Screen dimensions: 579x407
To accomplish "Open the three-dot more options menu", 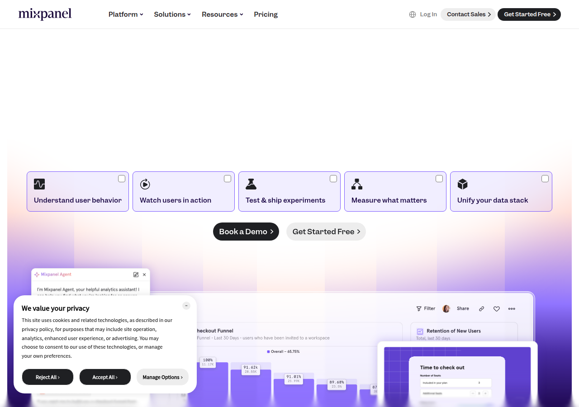I will 512,309.
